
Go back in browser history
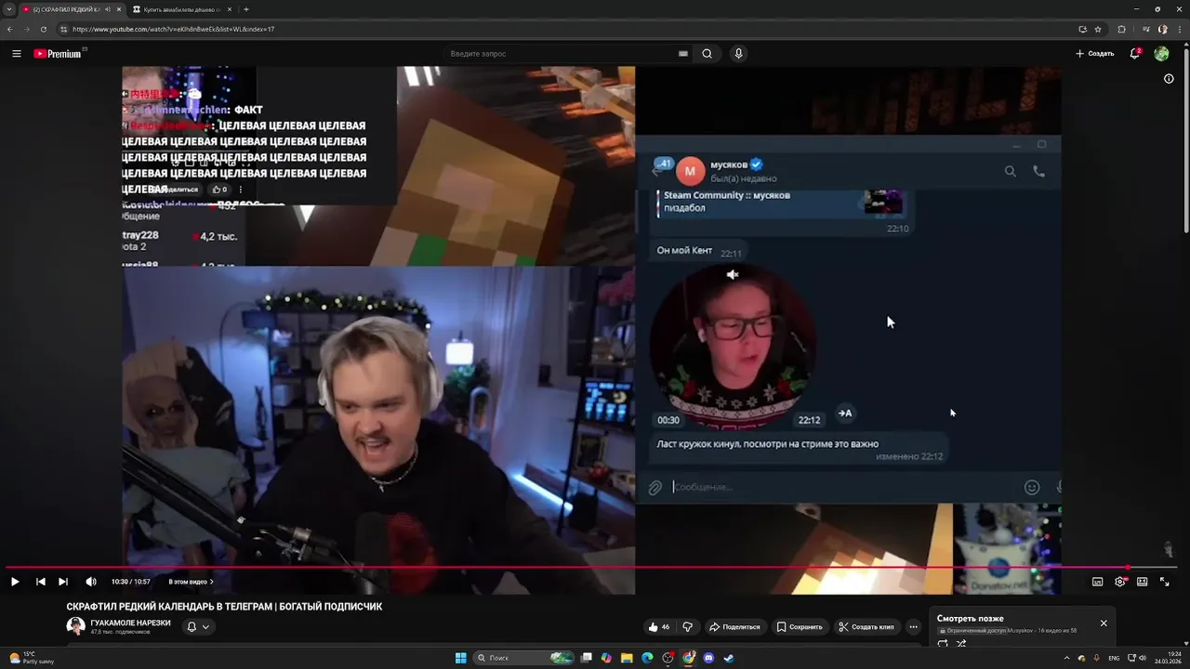click(x=9, y=29)
